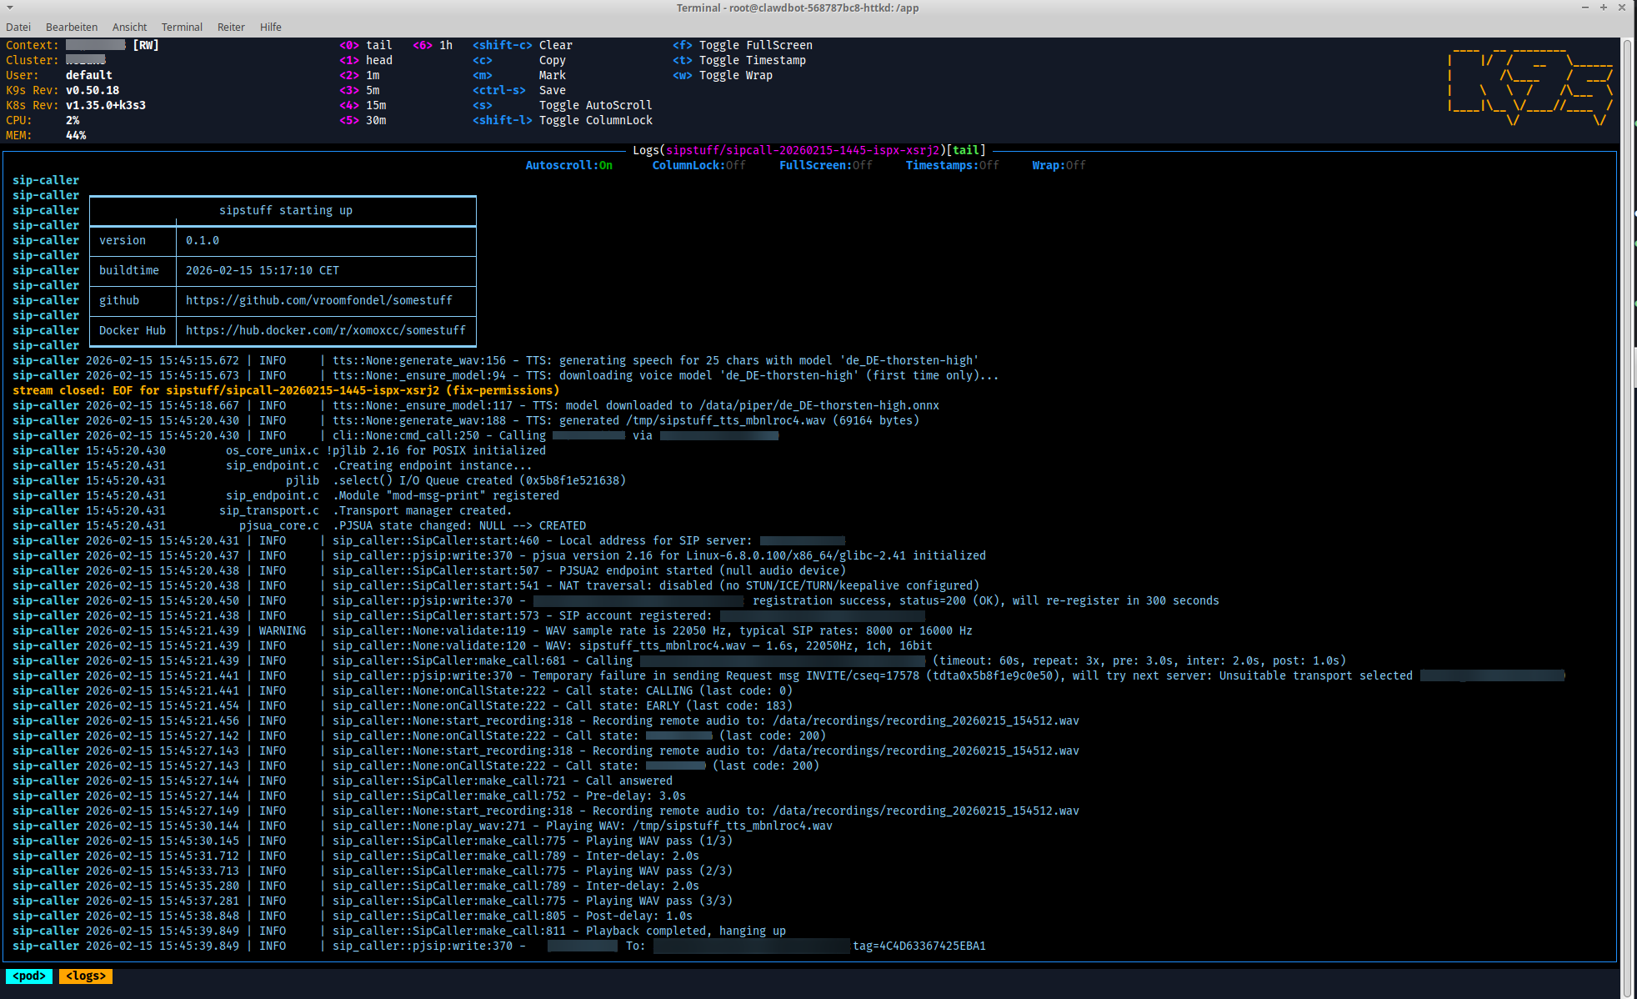Click the <logs> breadcrumb
Image resolution: width=1637 pixels, height=999 pixels.
(85, 976)
